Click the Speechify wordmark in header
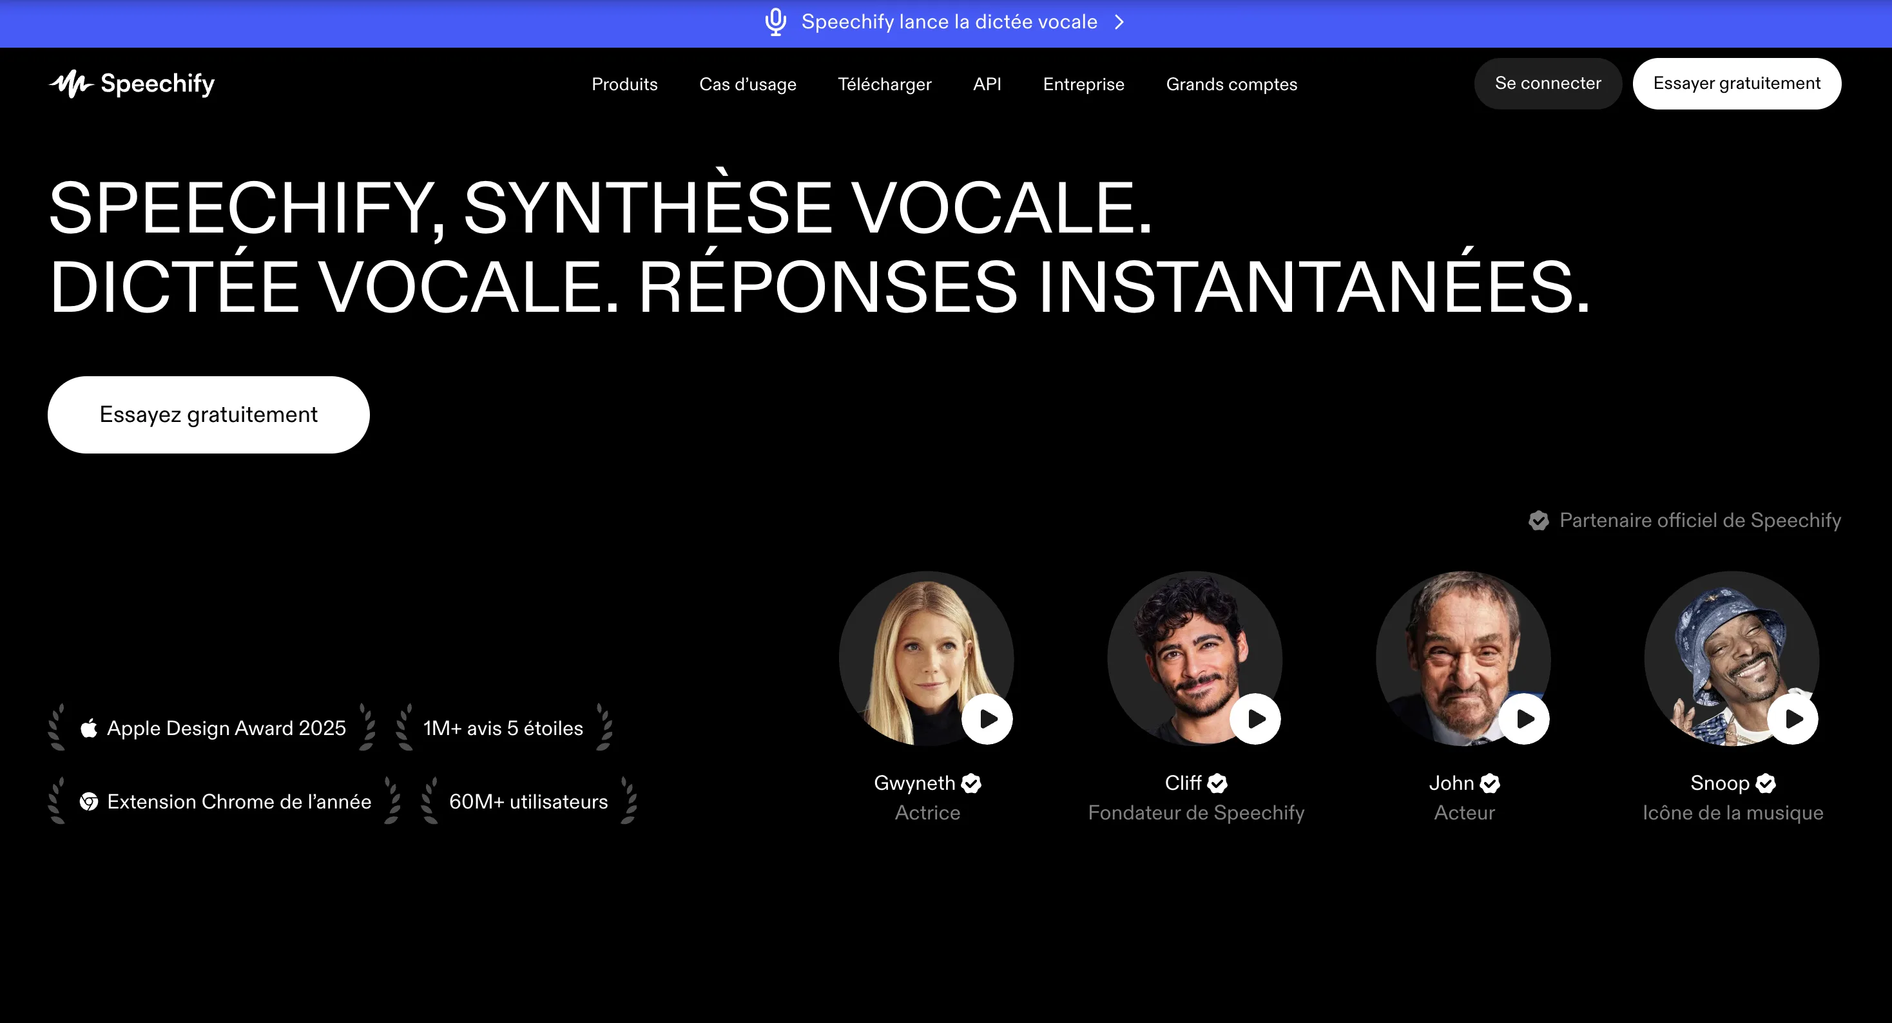The image size is (1892, 1023). (x=157, y=84)
